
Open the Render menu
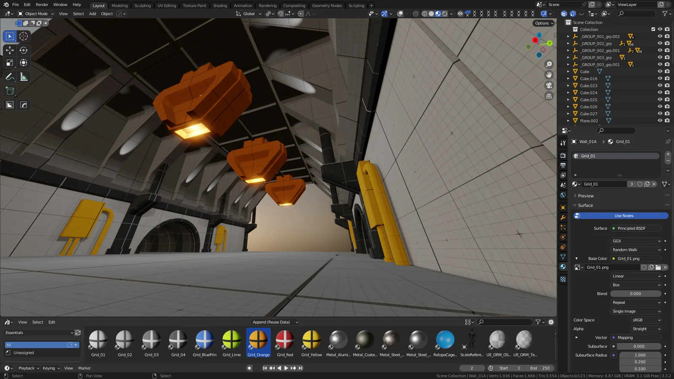[x=42, y=5]
